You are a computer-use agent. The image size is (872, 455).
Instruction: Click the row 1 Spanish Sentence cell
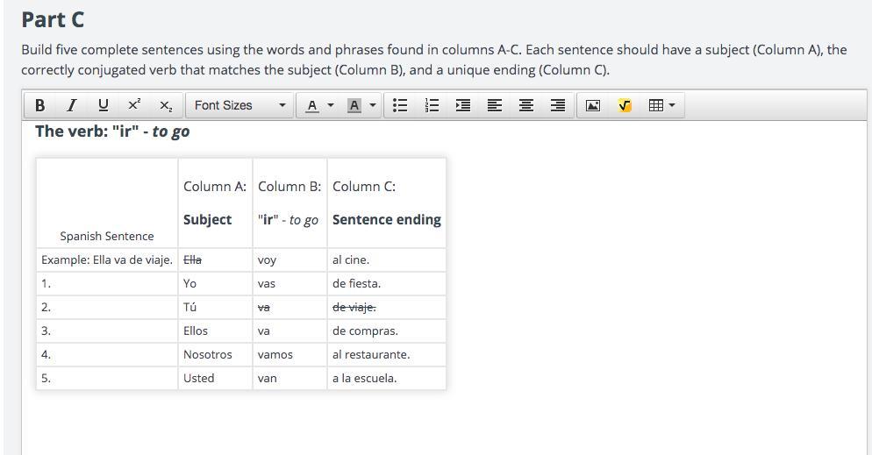[x=106, y=283]
